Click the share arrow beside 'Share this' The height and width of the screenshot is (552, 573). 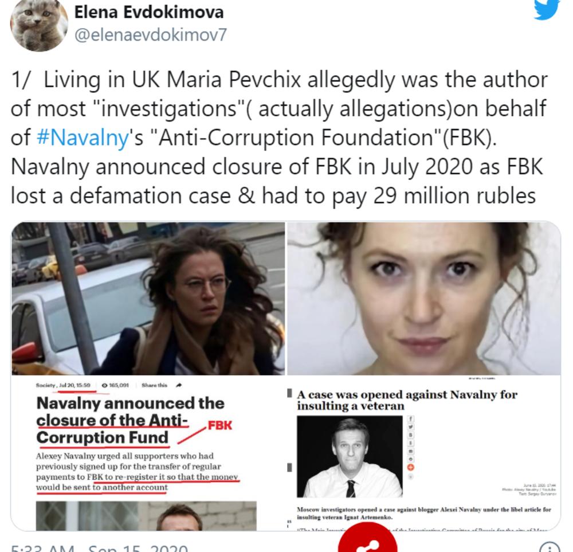coord(179,385)
